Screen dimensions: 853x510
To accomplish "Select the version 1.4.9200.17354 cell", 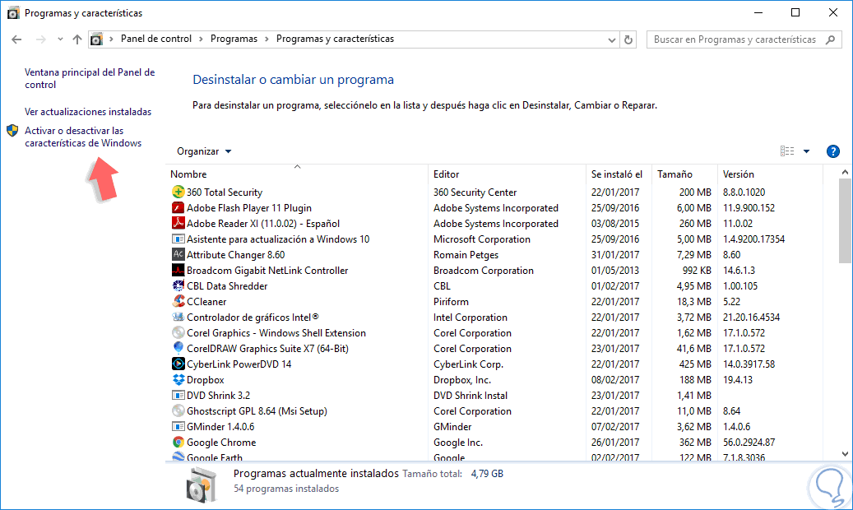I will click(754, 239).
